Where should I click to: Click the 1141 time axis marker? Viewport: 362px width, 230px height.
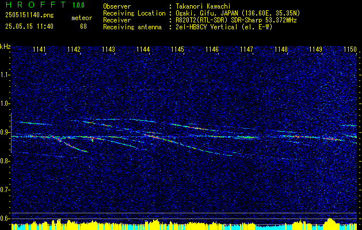pyautogui.click(x=40, y=49)
